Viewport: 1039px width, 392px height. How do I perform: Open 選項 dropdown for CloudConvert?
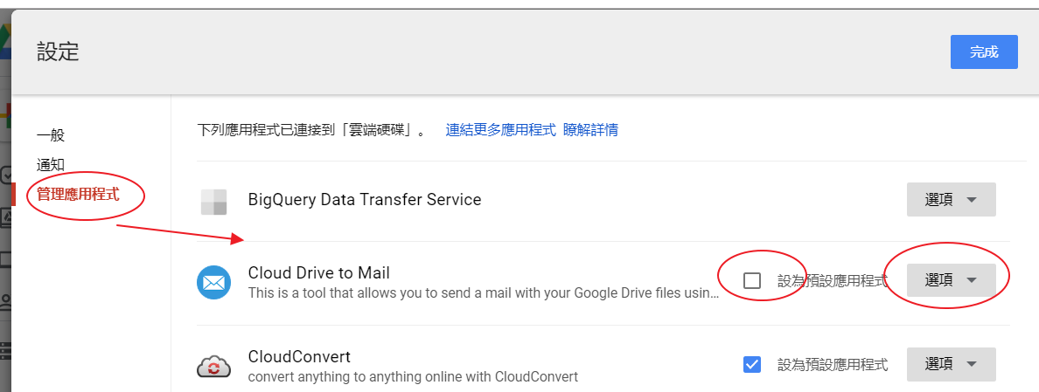tap(951, 364)
